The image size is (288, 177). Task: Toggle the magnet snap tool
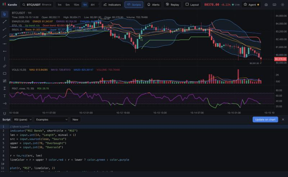5,113
